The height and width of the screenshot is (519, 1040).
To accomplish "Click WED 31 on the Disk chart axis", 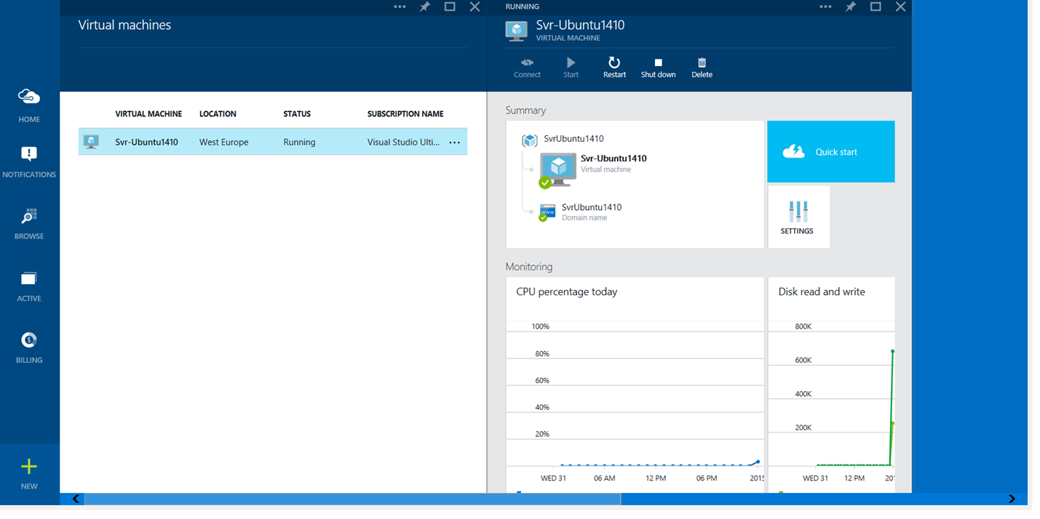I will [815, 478].
